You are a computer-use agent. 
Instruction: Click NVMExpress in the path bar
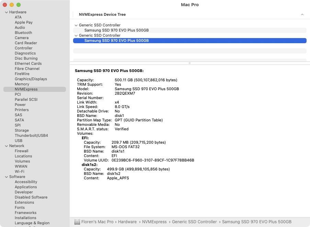(x=154, y=222)
